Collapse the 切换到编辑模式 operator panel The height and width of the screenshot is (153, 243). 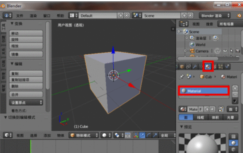tap(5, 117)
